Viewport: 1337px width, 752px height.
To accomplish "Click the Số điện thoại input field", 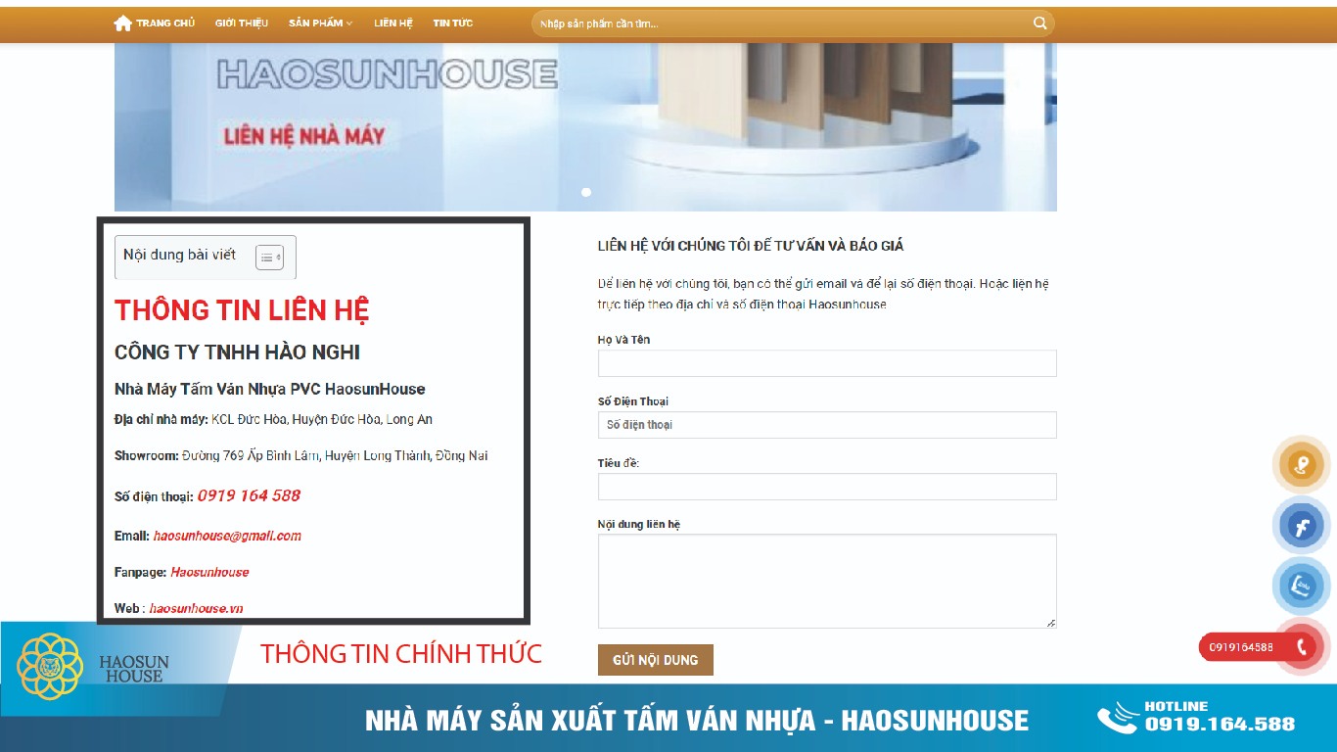I will tap(827, 425).
